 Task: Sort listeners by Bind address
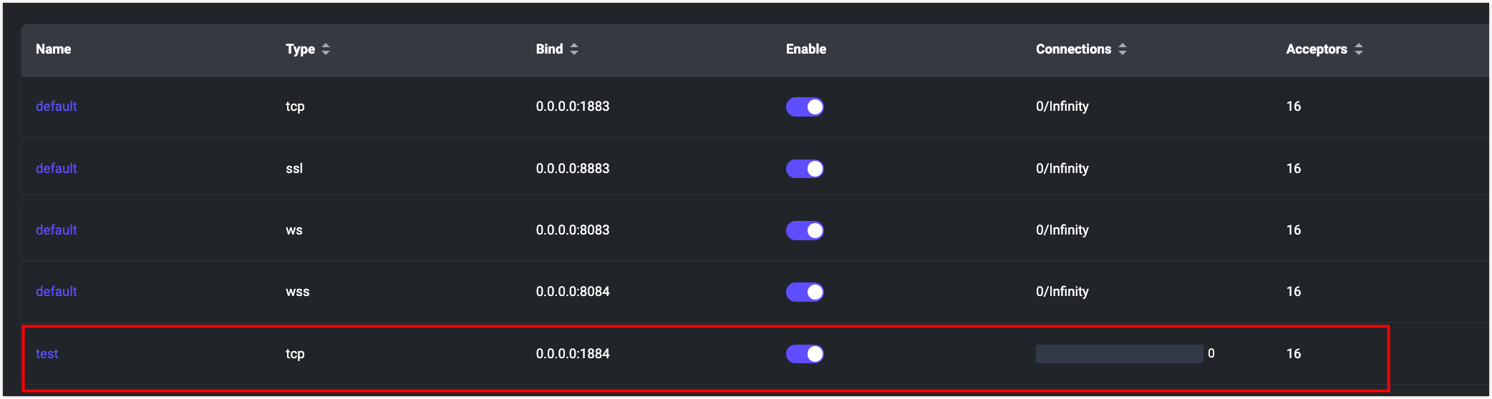pyautogui.click(x=573, y=49)
